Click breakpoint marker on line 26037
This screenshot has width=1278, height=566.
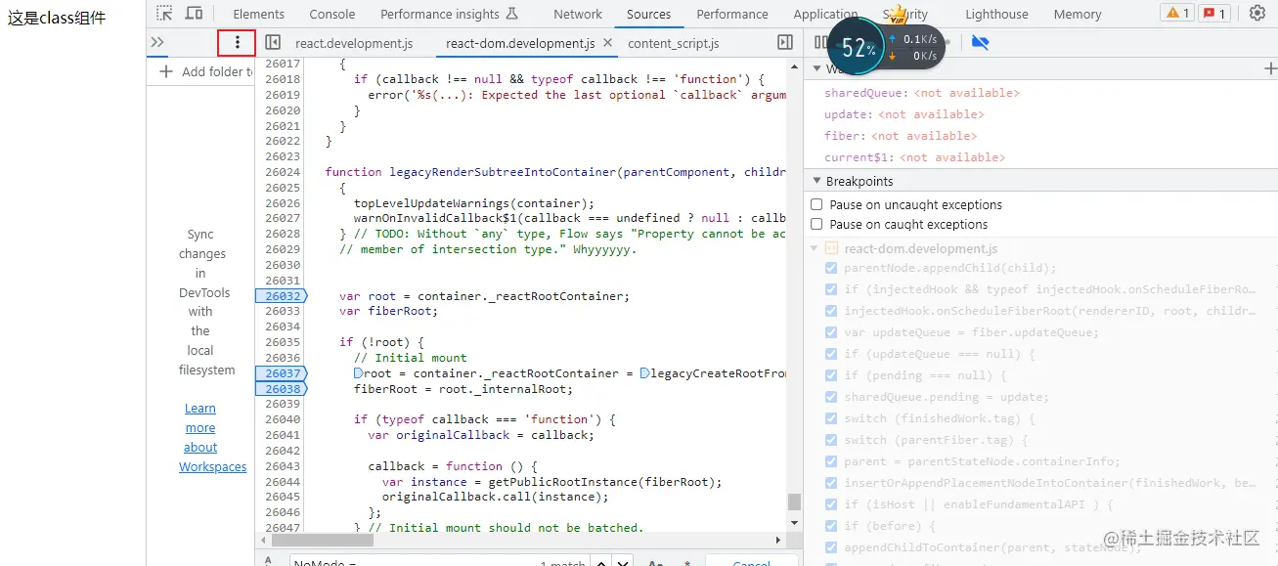(281, 373)
